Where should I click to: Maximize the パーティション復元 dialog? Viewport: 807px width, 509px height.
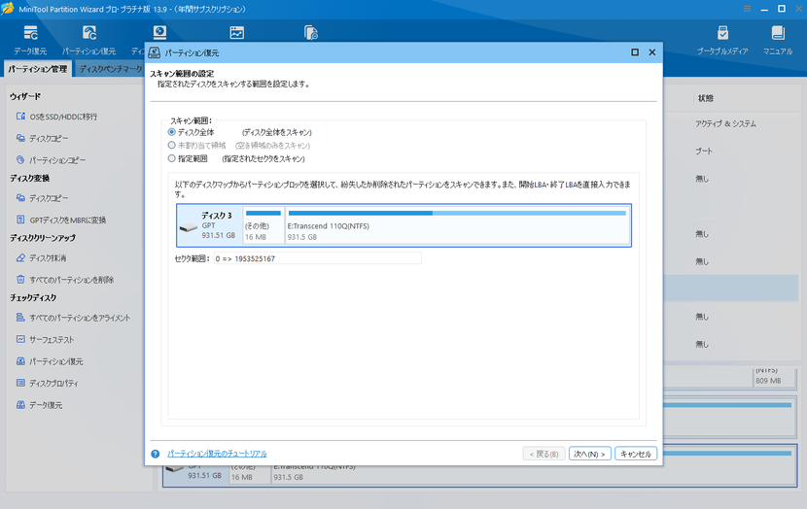point(635,52)
